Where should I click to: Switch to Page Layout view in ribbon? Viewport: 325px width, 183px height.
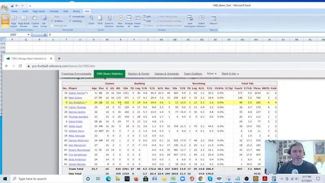coord(14,21)
